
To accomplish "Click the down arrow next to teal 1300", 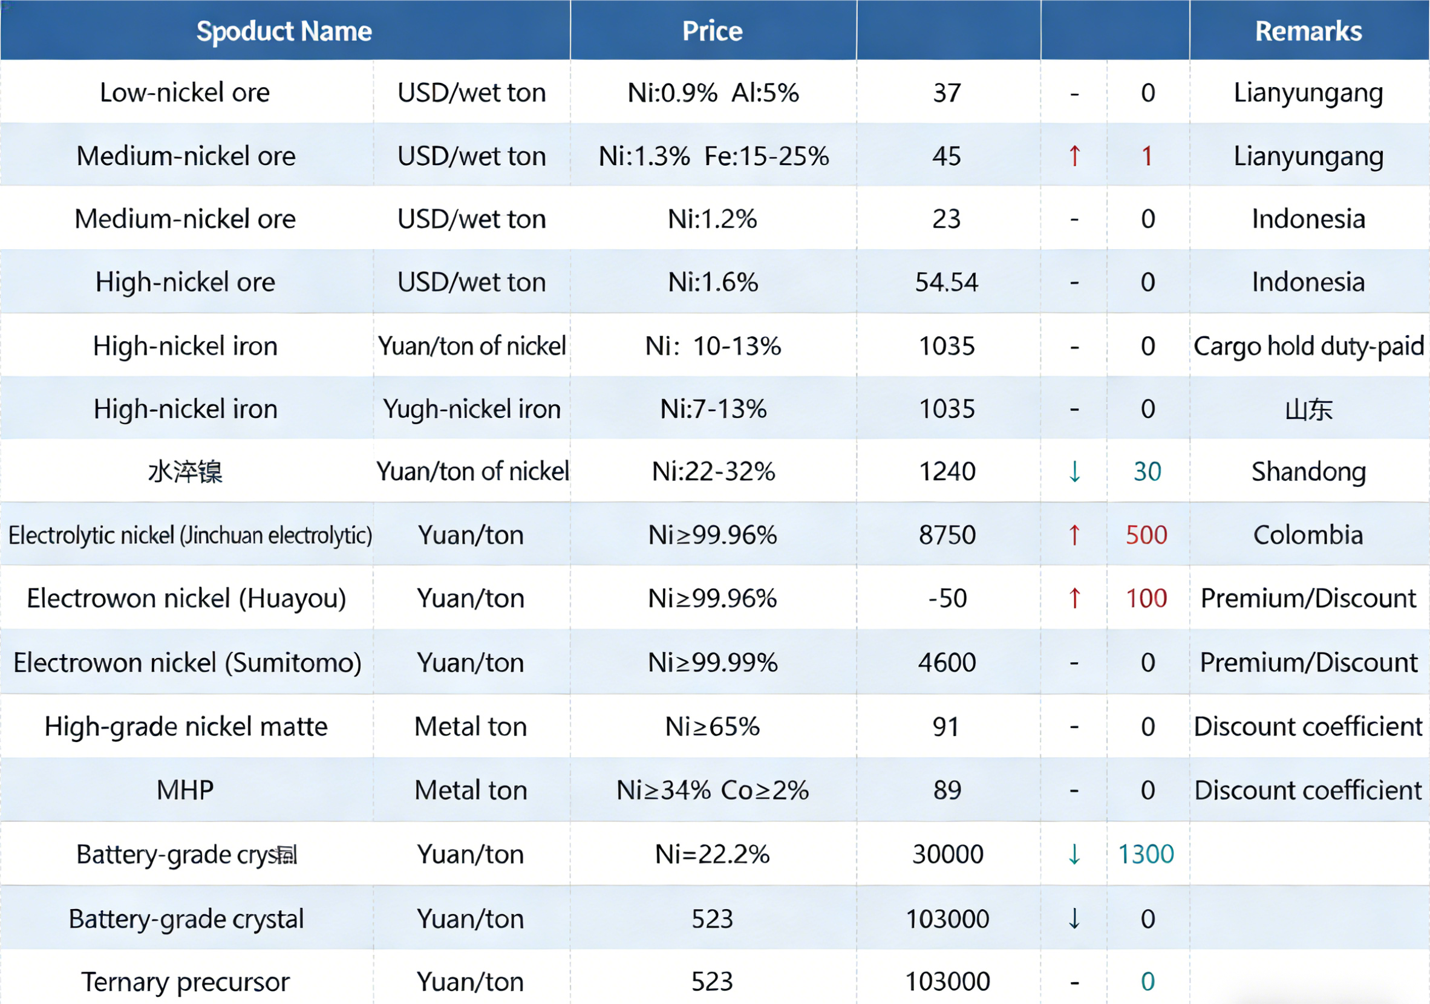I will (x=1074, y=854).
